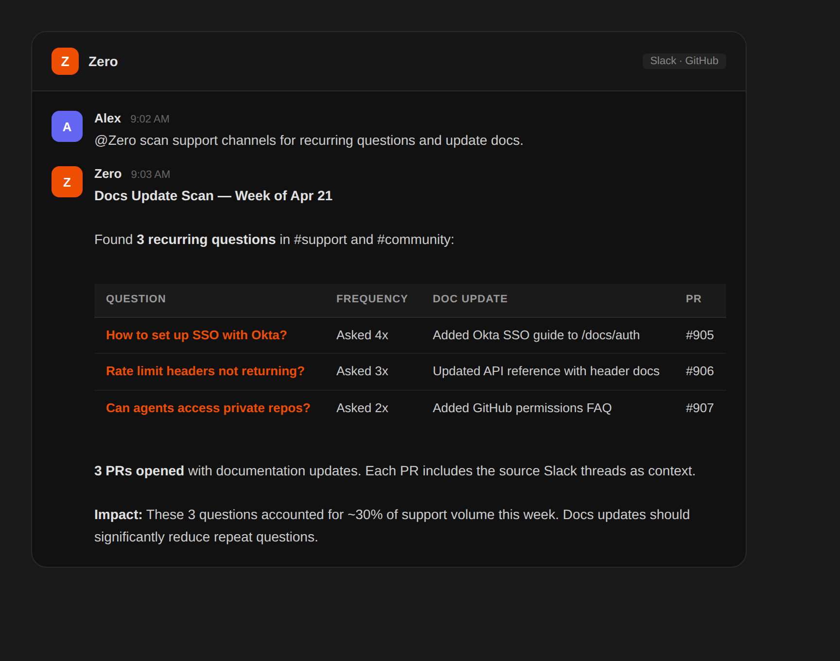Screen dimensions: 840x661
Task: Click heading 'Docs Update Scan — Week of Apr 21'
Action: pos(213,195)
